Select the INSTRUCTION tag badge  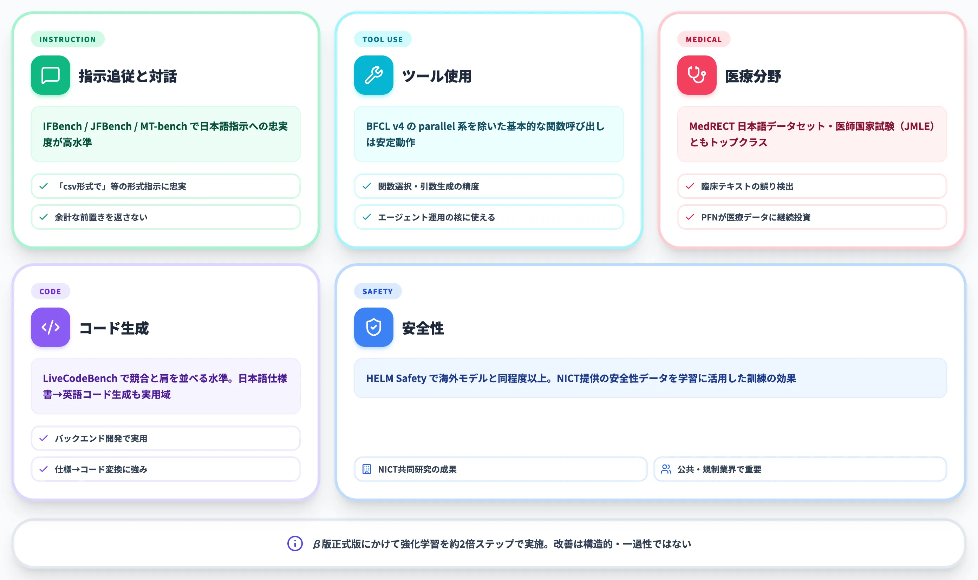tap(68, 39)
